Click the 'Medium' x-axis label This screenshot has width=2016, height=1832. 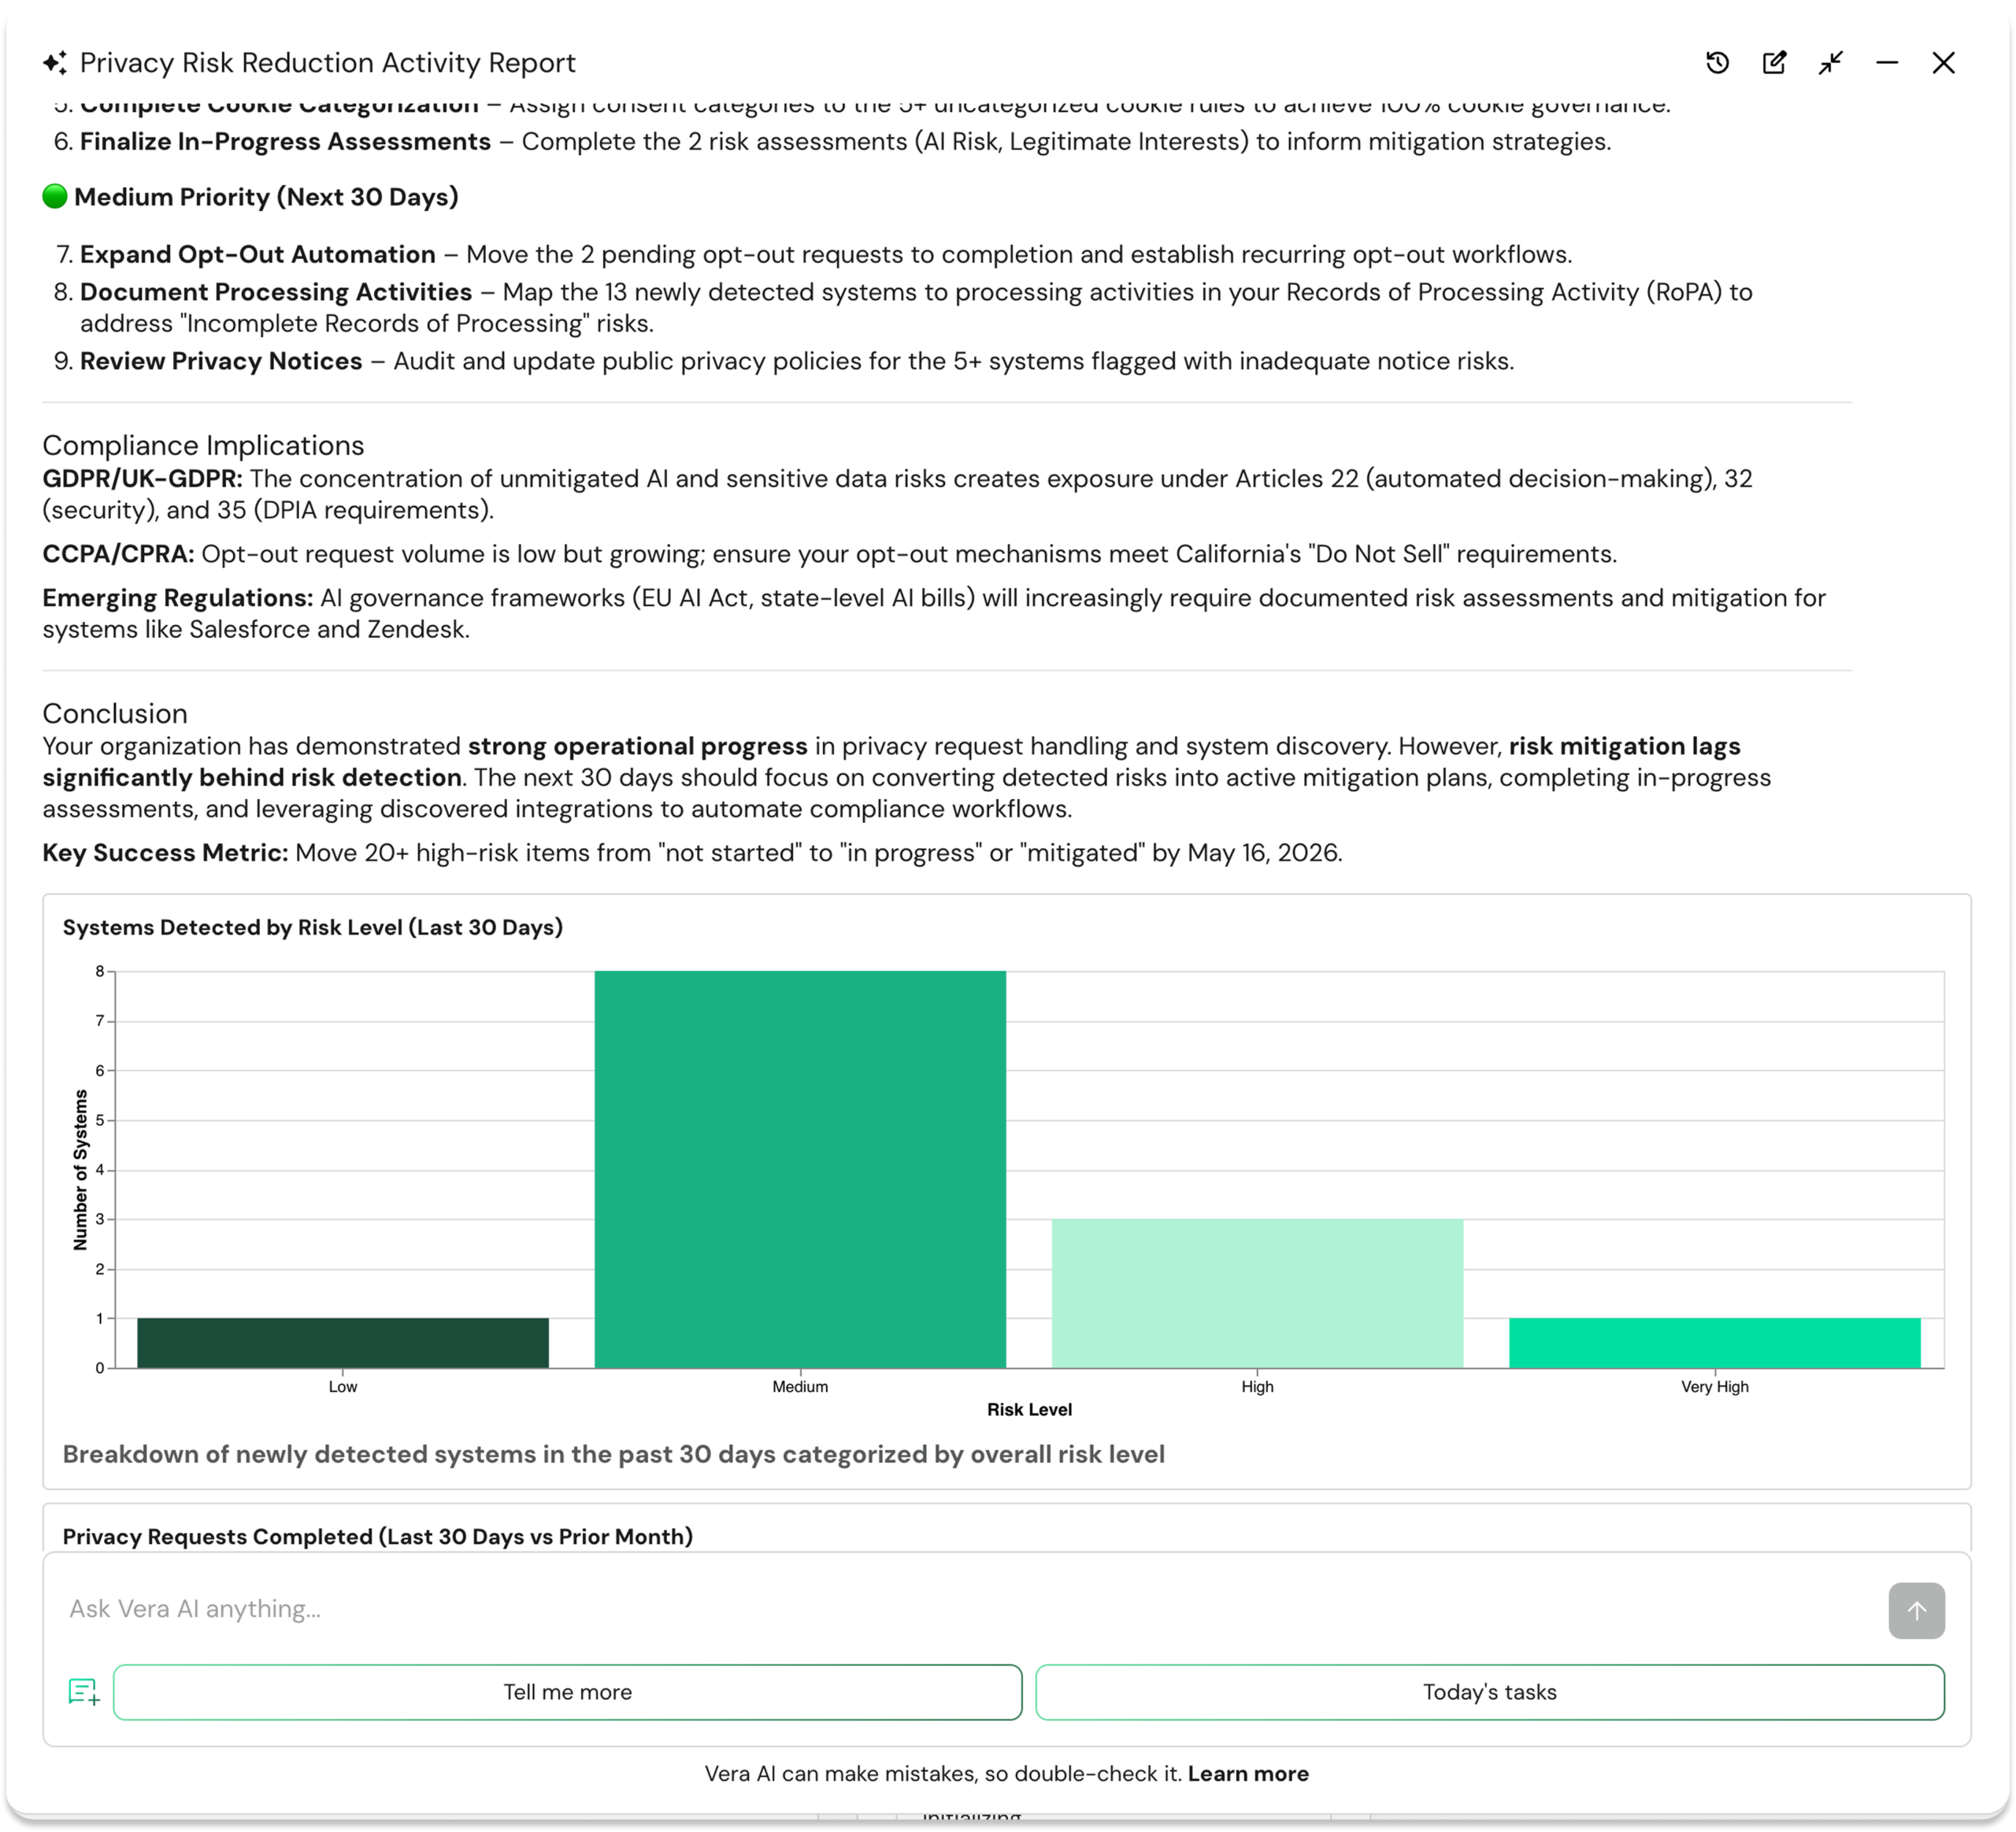pyautogui.click(x=800, y=1386)
